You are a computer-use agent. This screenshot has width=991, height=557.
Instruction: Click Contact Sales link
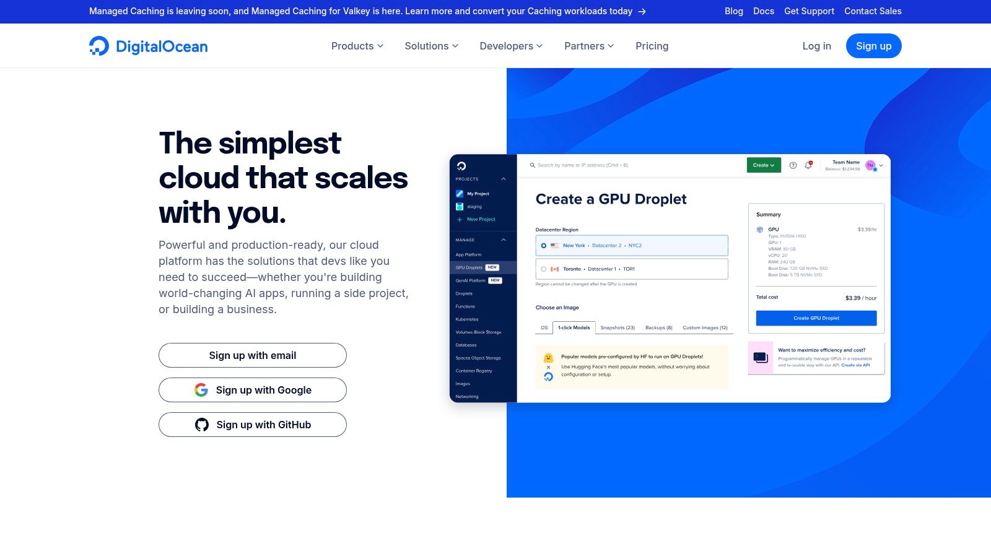tap(873, 11)
